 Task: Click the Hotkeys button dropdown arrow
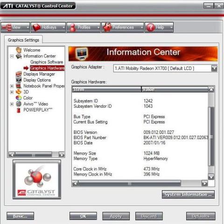63,28
